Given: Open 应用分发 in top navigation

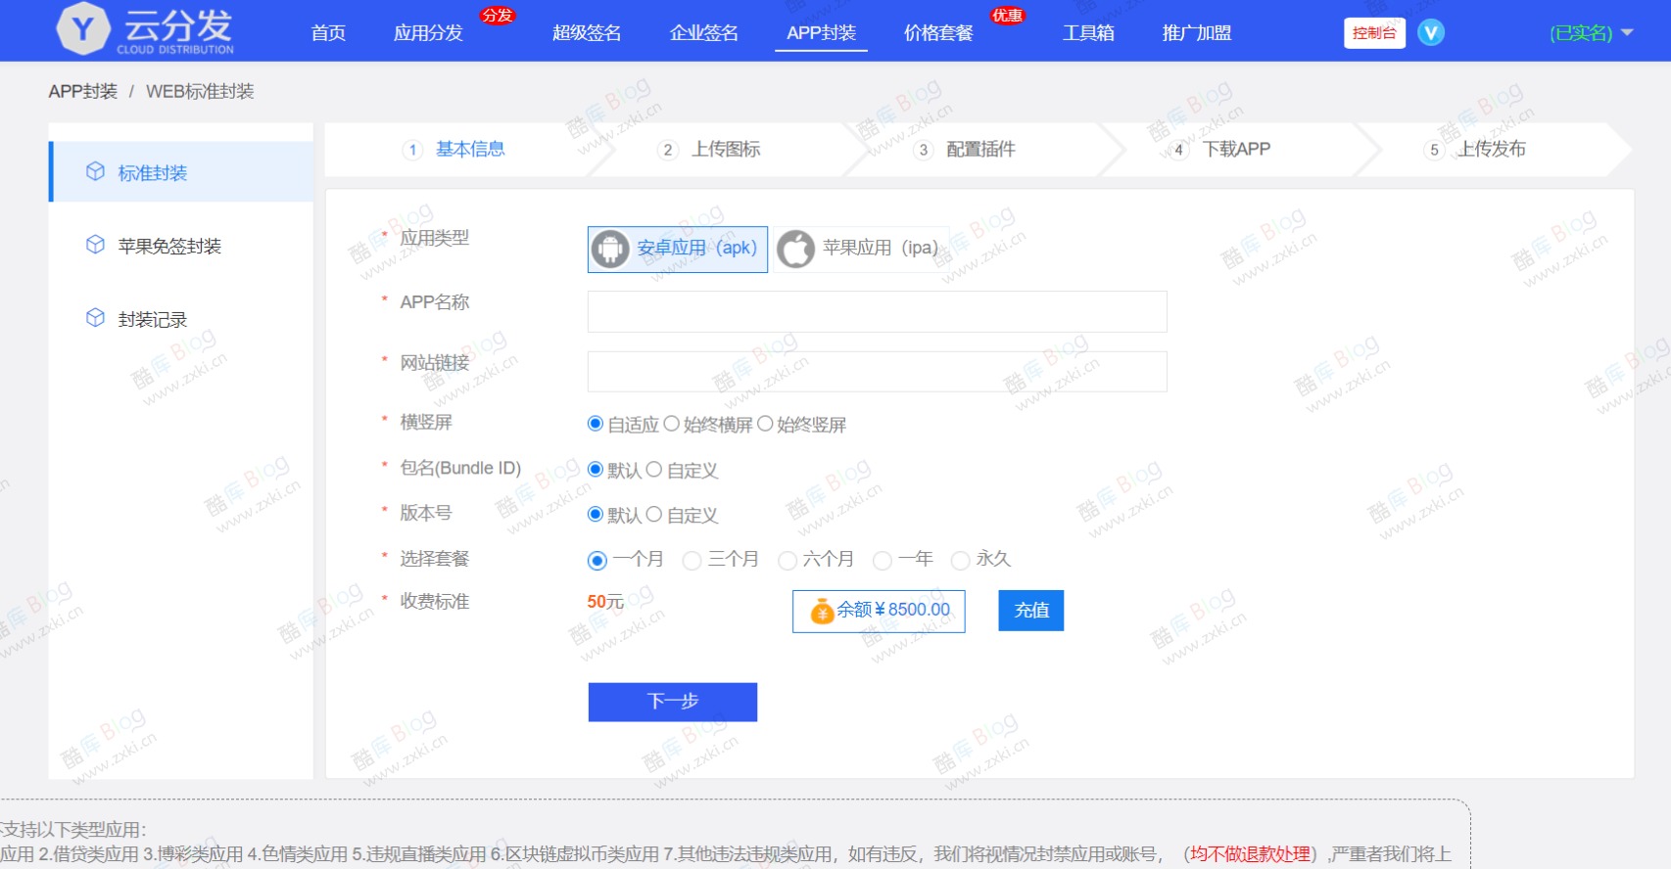Looking at the screenshot, I should tap(427, 32).
